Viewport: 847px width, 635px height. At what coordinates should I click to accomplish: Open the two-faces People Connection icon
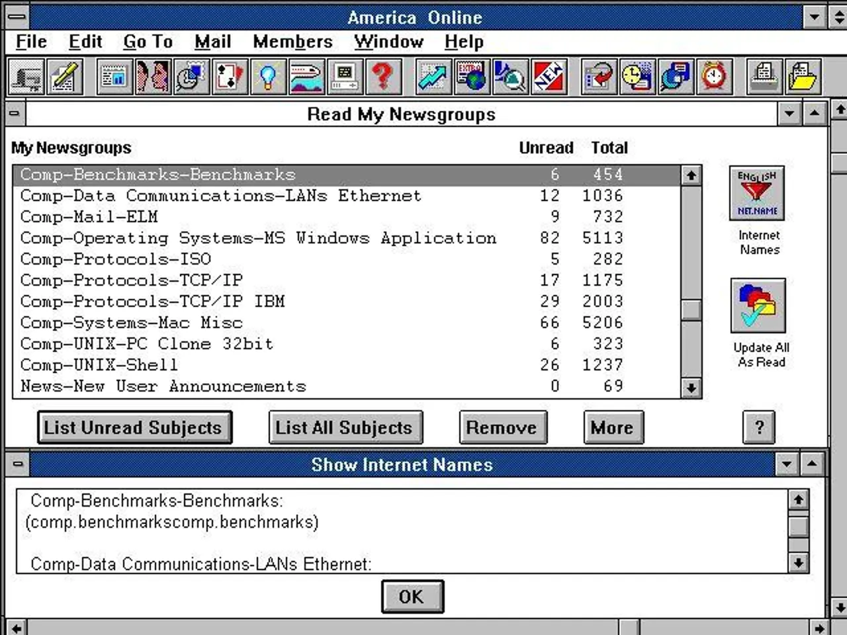153,77
